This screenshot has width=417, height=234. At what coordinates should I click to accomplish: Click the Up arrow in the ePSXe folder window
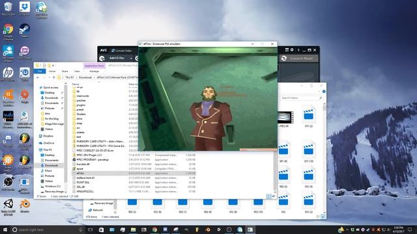click(53, 77)
